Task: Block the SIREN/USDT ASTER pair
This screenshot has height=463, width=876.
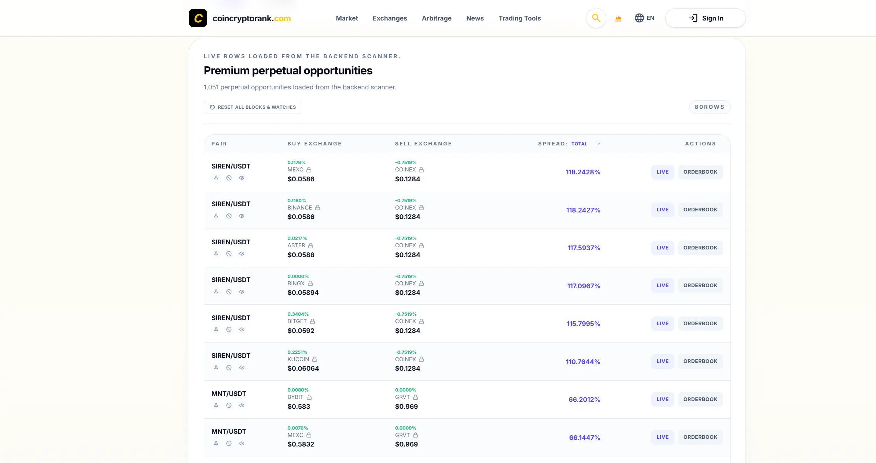Action: click(229, 254)
